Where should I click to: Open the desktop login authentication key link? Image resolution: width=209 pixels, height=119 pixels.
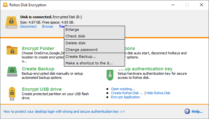click(64, 111)
